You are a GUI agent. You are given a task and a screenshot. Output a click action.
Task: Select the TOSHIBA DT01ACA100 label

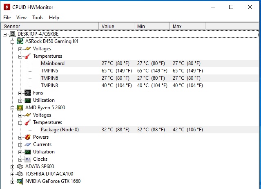click(x=49, y=174)
